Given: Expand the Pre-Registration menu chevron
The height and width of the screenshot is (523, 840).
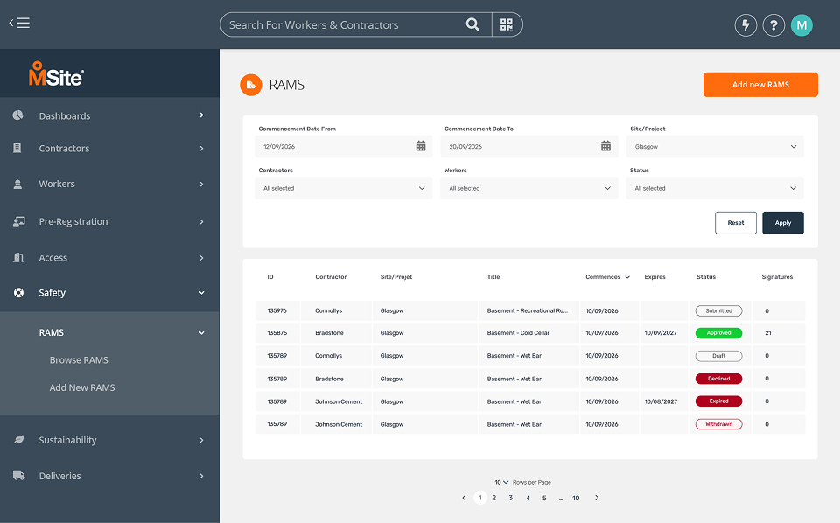Looking at the screenshot, I should 201,221.
